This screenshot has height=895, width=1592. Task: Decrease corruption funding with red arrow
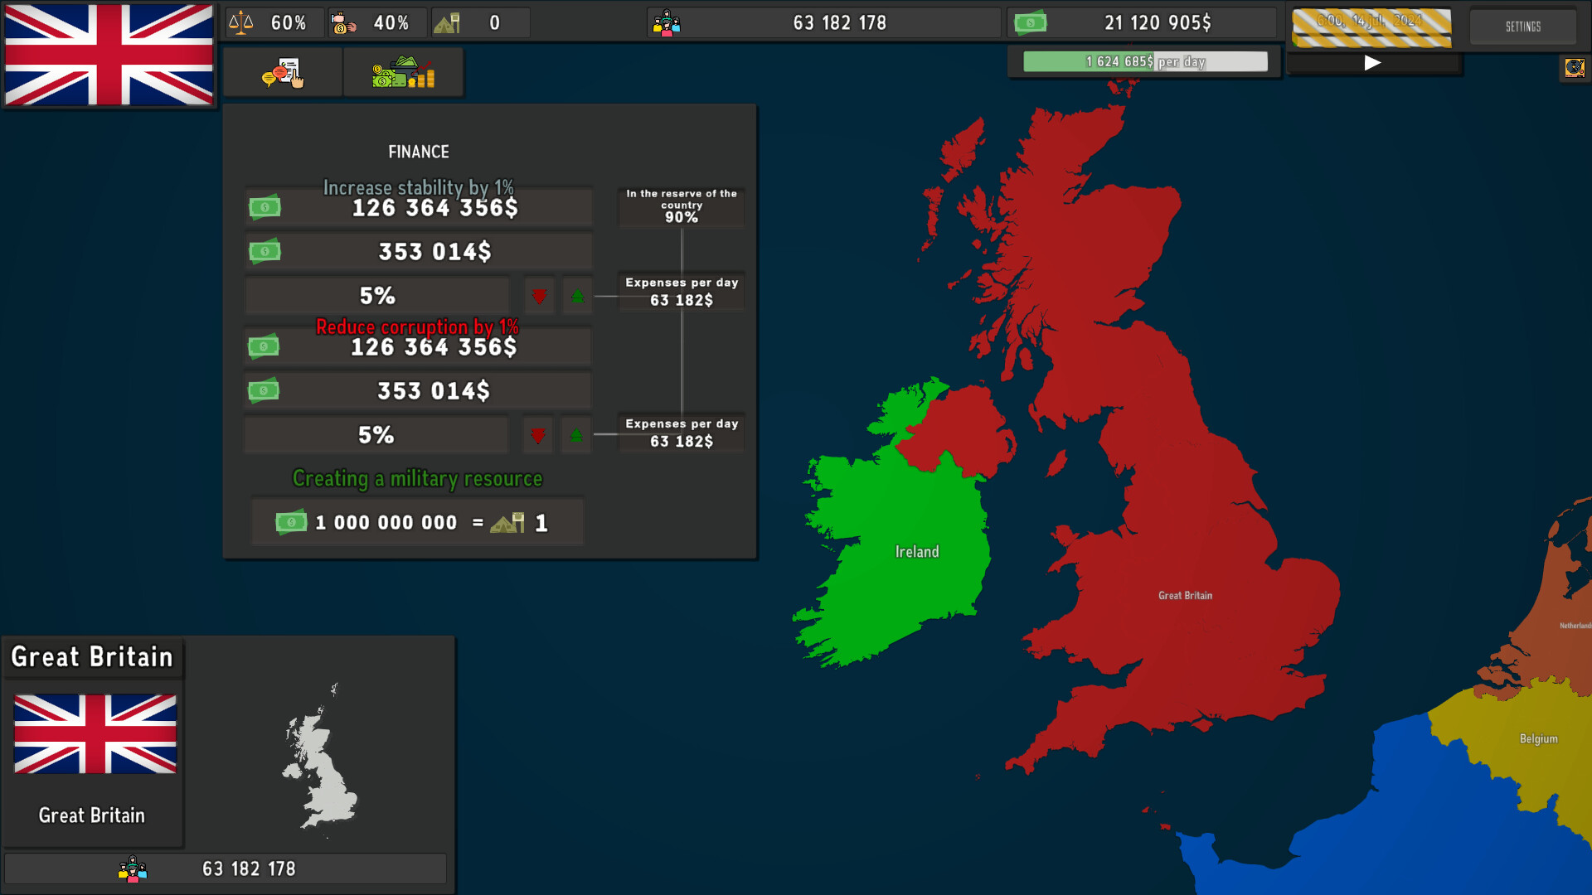pyautogui.click(x=537, y=435)
